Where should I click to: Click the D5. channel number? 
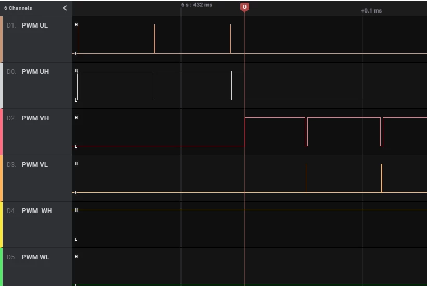(11, 257)
